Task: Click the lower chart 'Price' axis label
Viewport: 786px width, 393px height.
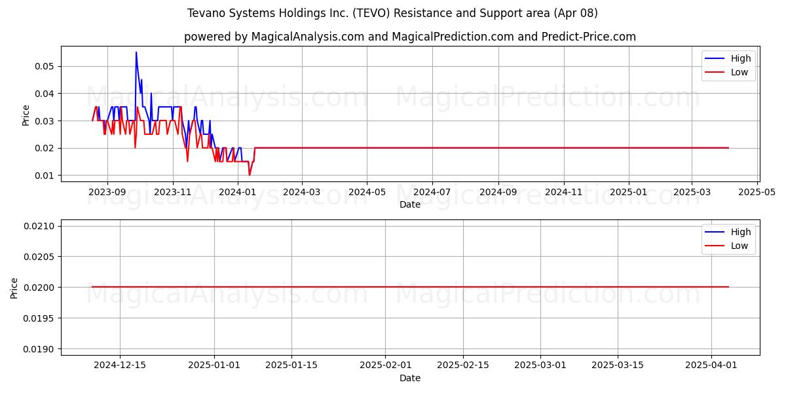Action: [14, 288]
